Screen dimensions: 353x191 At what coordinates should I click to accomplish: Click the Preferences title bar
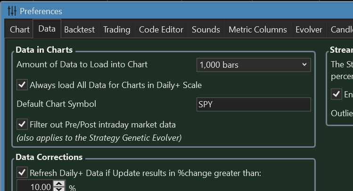click(189, 10)
